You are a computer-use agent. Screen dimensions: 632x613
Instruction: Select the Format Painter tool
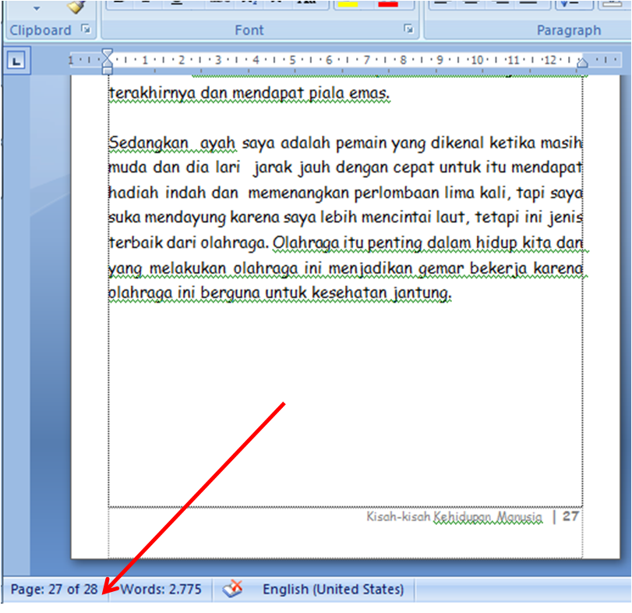(76, 8)
